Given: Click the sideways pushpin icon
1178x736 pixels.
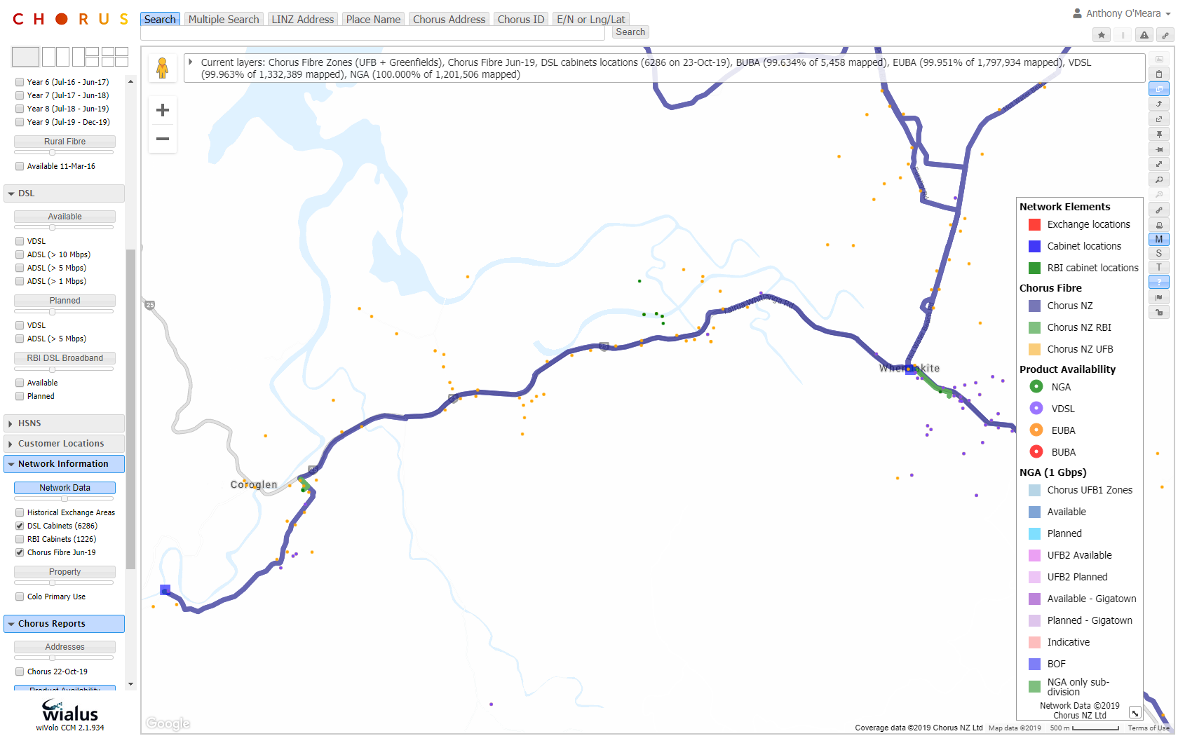Looking at the screenshot, I should (1159, 149).
